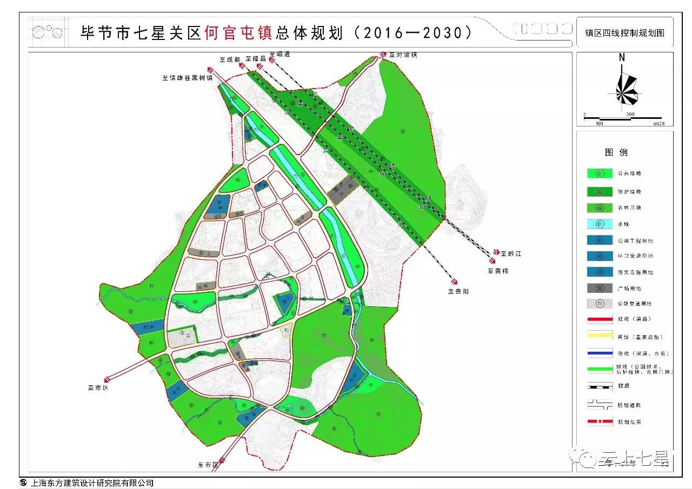Image resolution: width=692 pixels, height=489 pixels.
Task: Click the 广场用地 dark gray legend swatch
Action: coord(600,288)
